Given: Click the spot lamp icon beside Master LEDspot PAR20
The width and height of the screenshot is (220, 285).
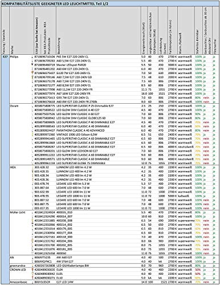Looking at the screenshot, I should 32,65.
